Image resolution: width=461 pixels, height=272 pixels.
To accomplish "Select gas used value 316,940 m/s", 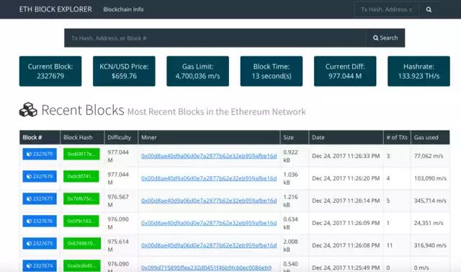I will tap(430, 245).
